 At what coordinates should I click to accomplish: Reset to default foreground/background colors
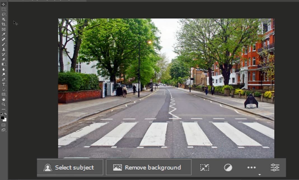coord(1,114)
